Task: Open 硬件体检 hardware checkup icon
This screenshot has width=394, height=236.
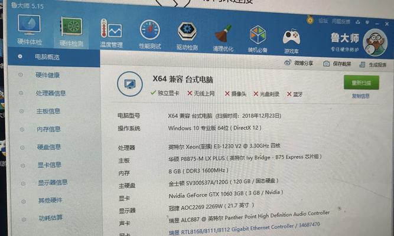Action: coord(29,29)
